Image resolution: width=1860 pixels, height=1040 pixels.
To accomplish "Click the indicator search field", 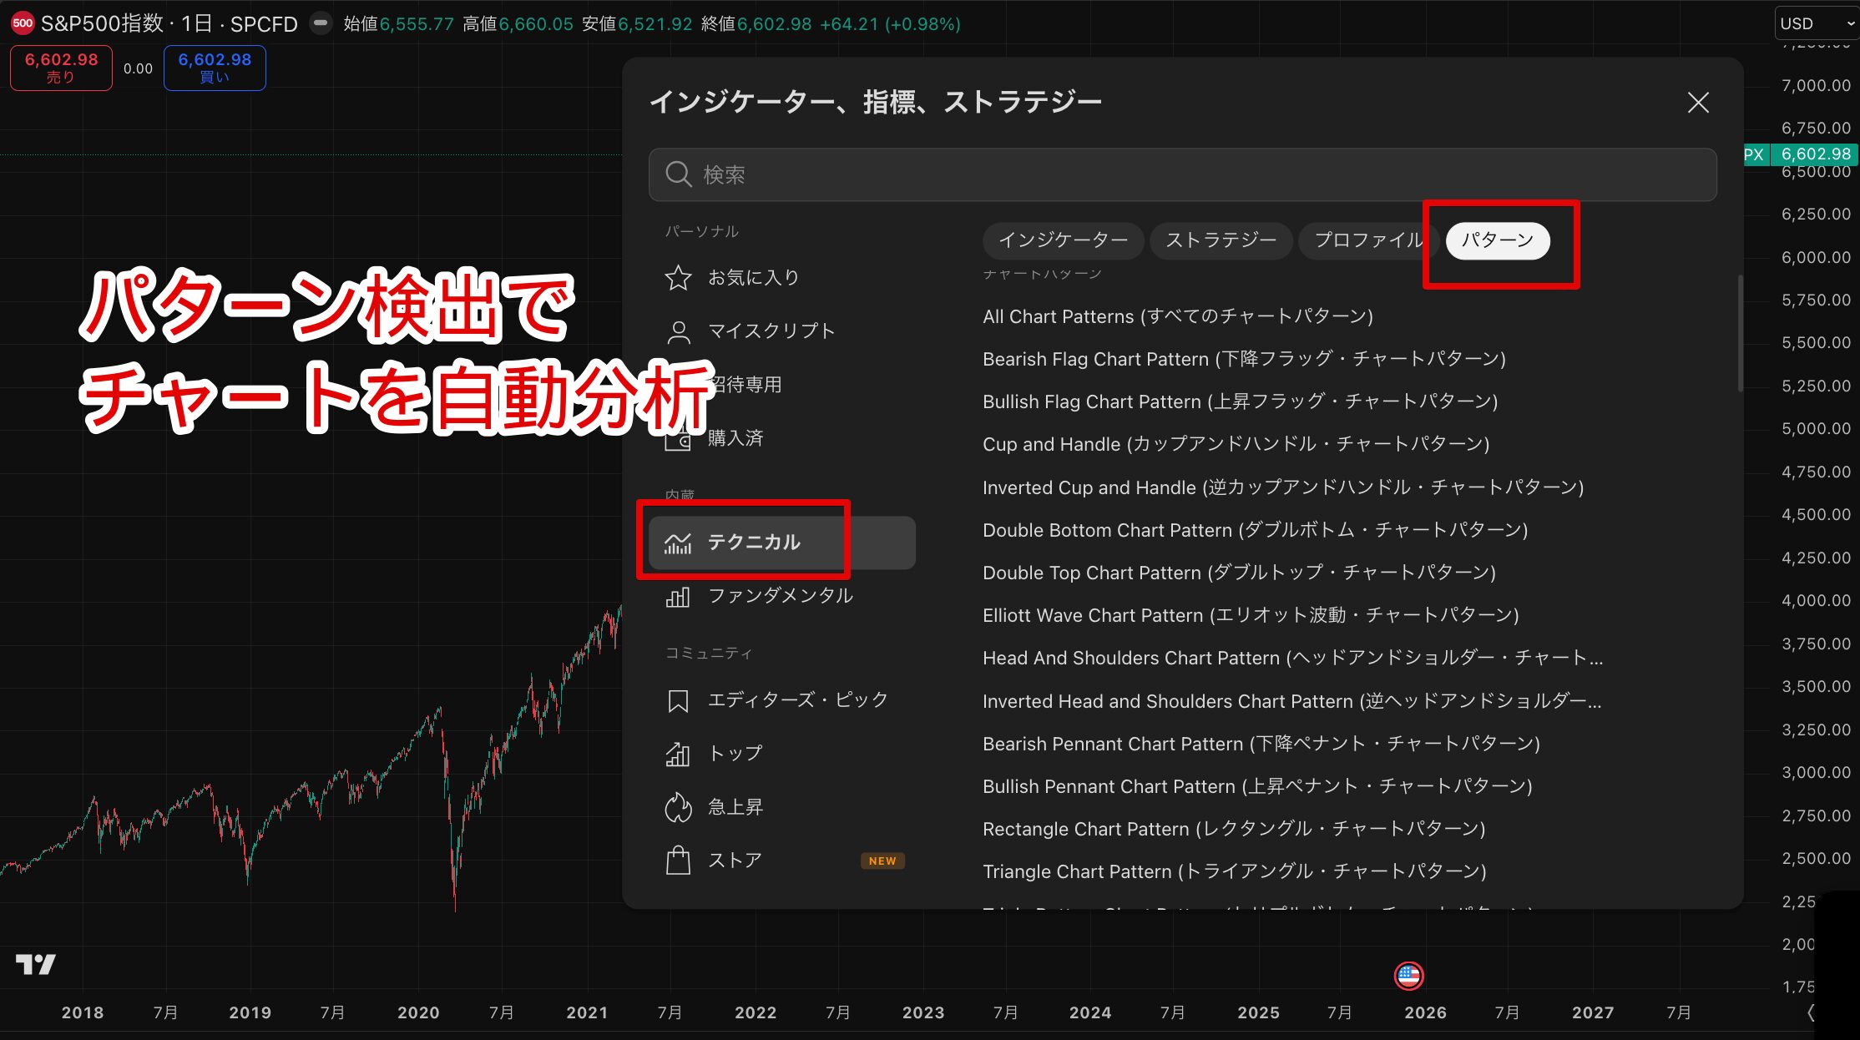I will click(1182, 174).
